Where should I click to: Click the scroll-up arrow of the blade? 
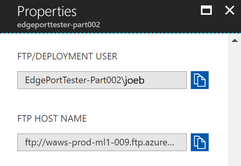tap(235, 40)
